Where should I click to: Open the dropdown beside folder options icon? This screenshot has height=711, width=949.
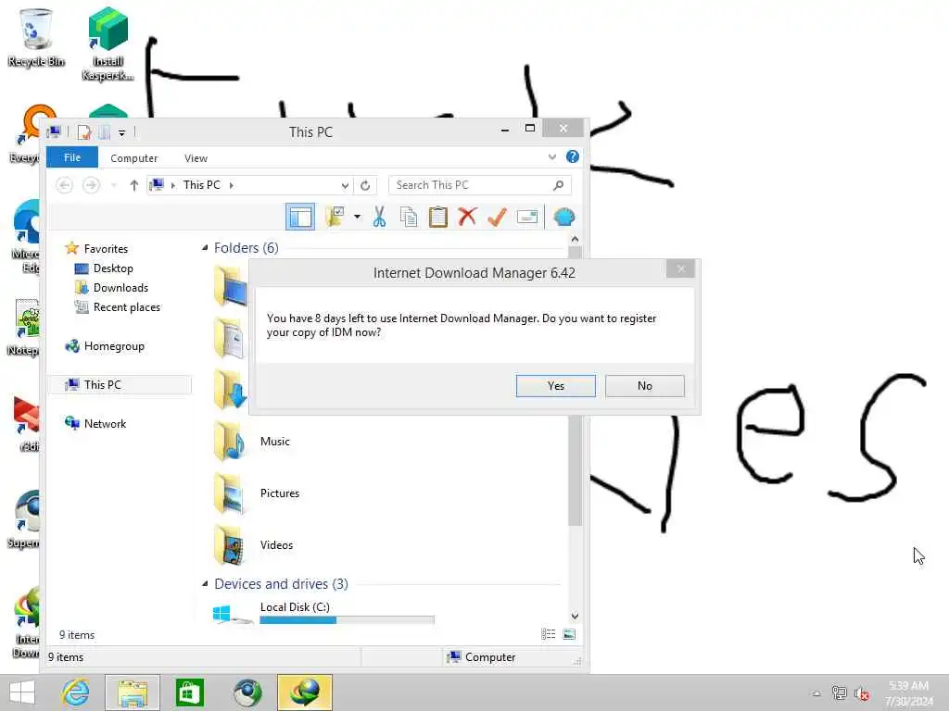tap(357, 217)
